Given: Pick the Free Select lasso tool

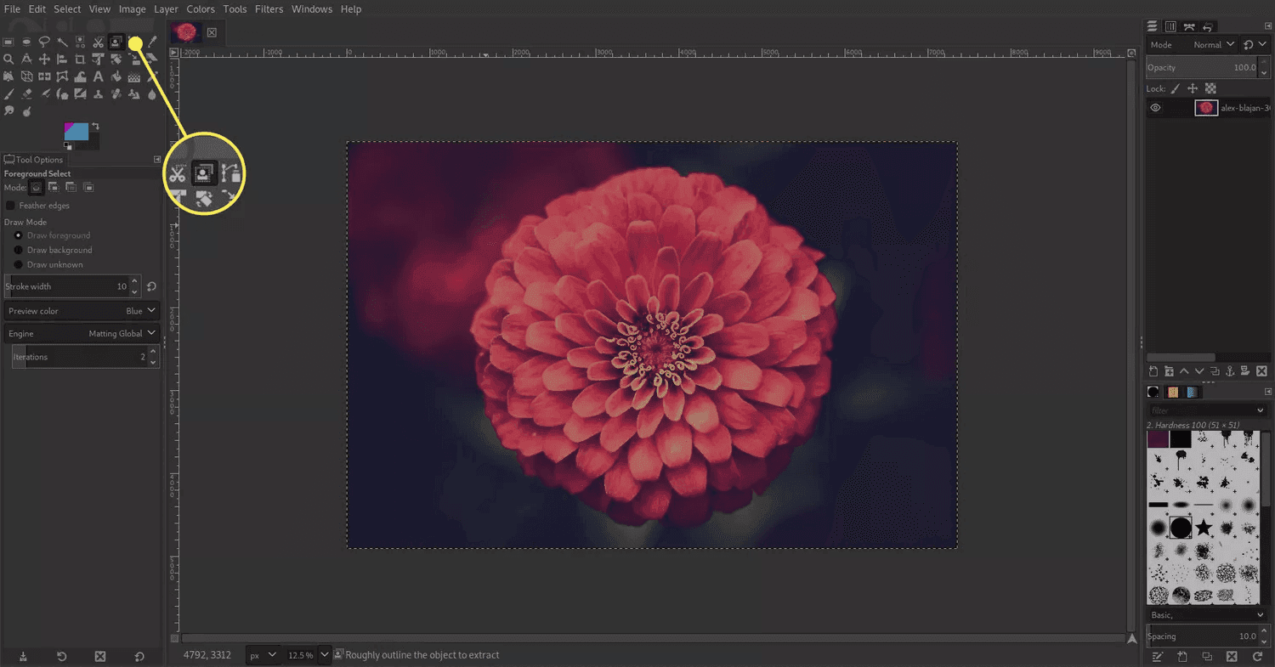Looking at the screenshot, I should point(44,42).
